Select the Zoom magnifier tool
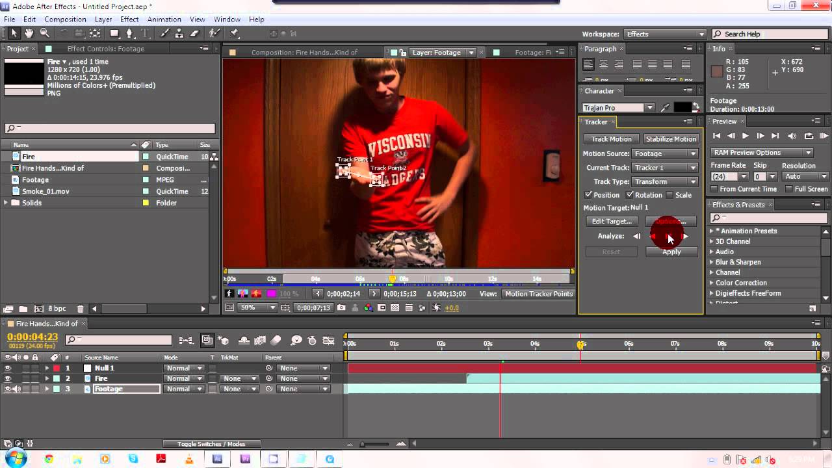The image size is (832, 468). click(45, 33)
